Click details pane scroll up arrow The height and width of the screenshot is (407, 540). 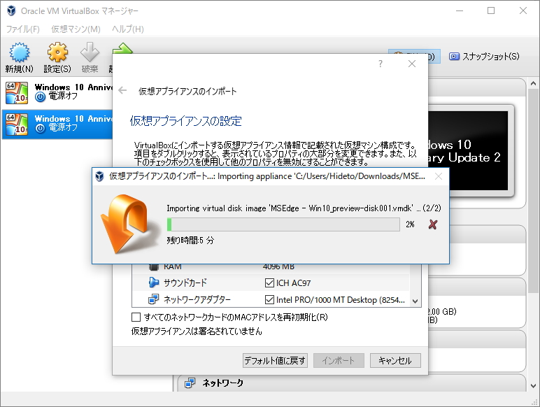(533, 83)
